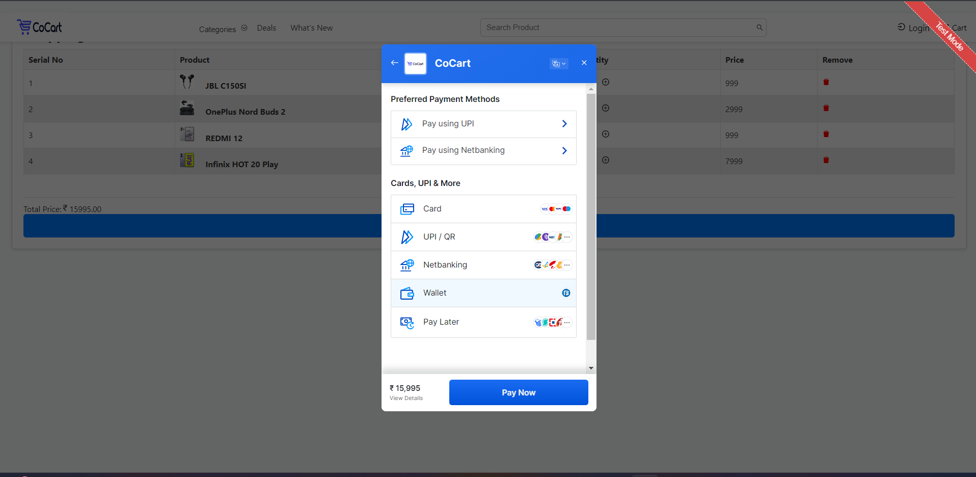Click the card network logos in Card row
The height and width of the screenshot is (477, 976).
pyautogui.click(x=556, y=209)
